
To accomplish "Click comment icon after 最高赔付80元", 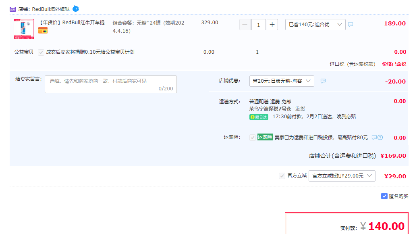I will [x=374, y=137].
